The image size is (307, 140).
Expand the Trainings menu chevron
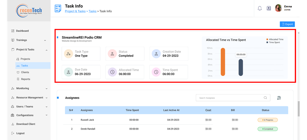point(45,40)
